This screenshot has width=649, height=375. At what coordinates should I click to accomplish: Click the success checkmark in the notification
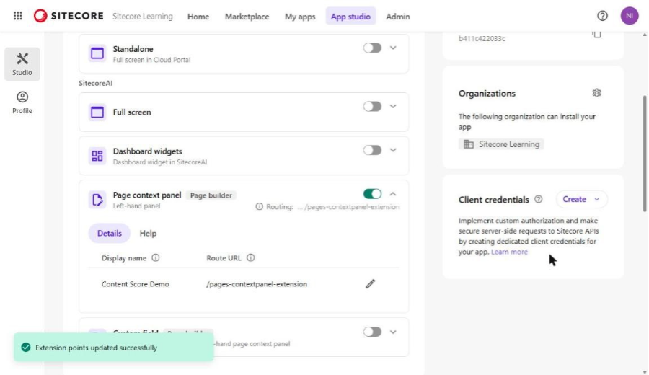tap(26, 348)
